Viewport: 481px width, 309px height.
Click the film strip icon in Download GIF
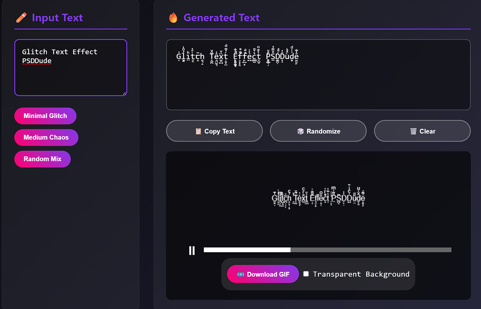(241, 274)
